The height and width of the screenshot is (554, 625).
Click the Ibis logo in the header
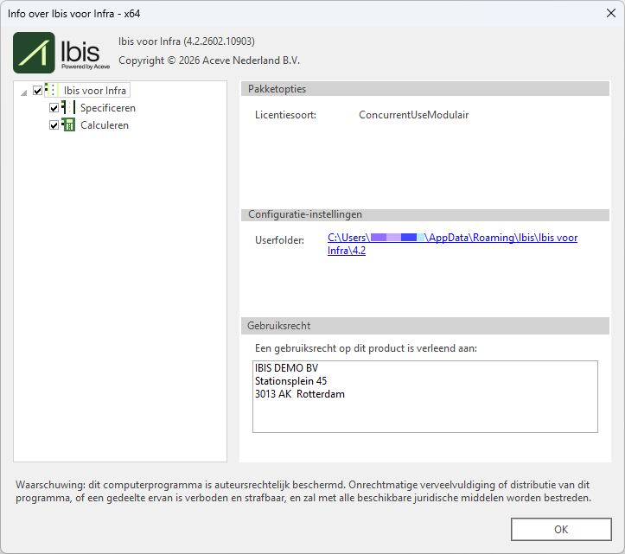pyautogui.click(x=61, y=53)
